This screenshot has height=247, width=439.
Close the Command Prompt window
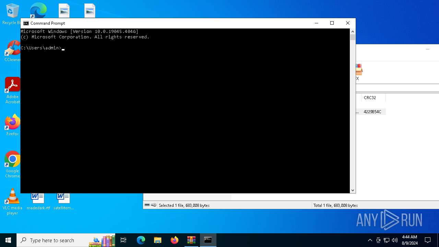[348, 23]
